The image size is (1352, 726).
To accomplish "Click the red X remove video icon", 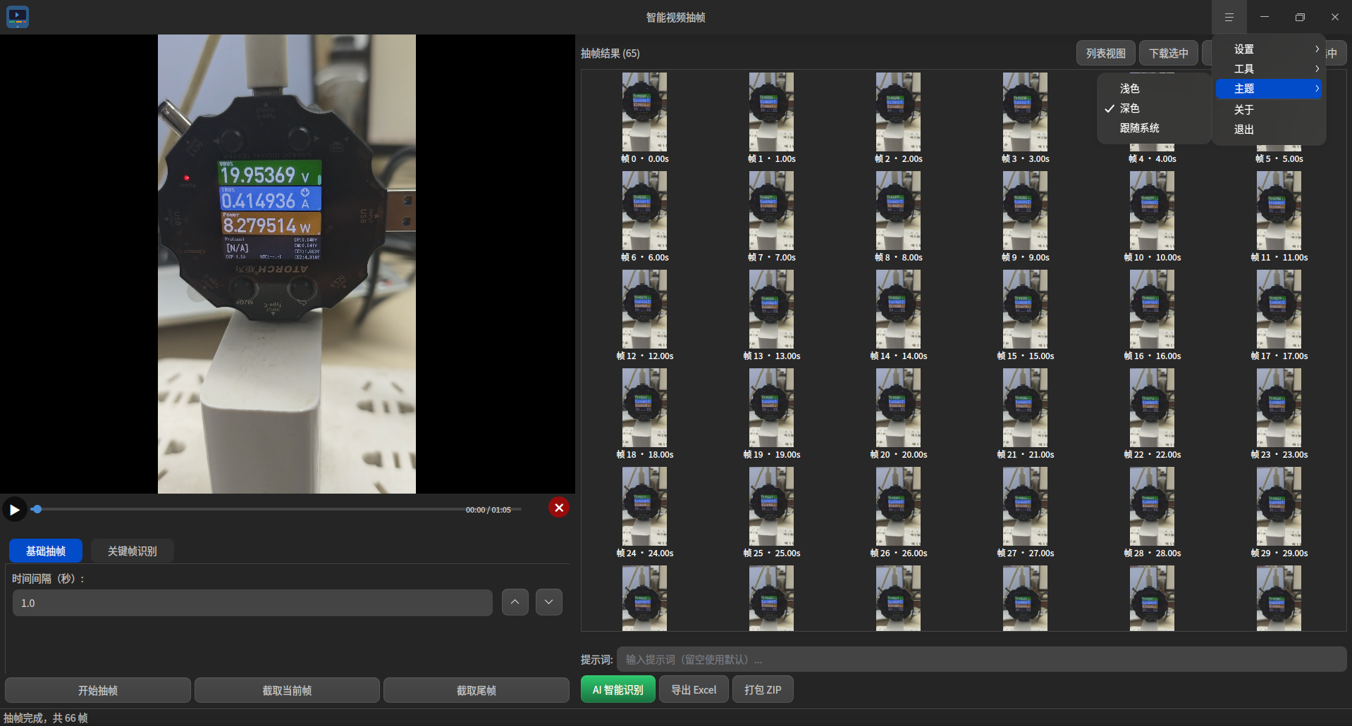I will 559,508.
